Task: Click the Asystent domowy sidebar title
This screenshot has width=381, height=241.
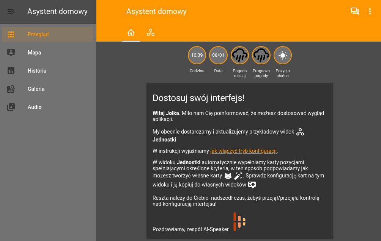Action: point(57,11)
